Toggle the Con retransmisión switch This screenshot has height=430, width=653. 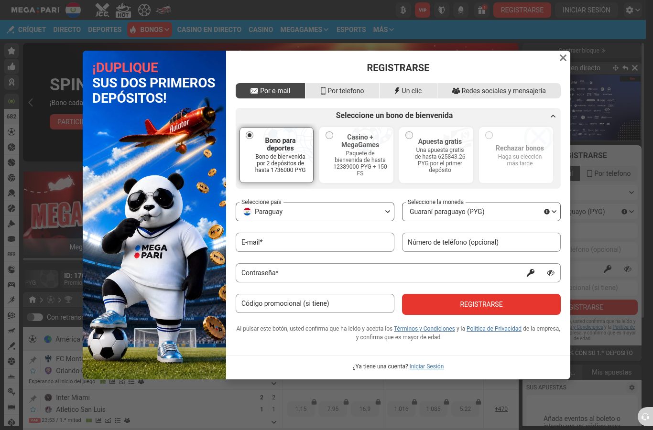[35, 317]
